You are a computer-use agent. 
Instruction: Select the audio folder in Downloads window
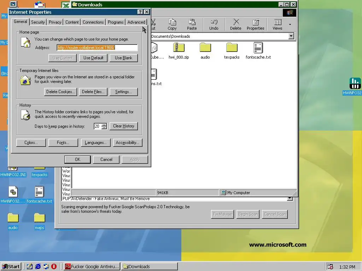point(205,51)
